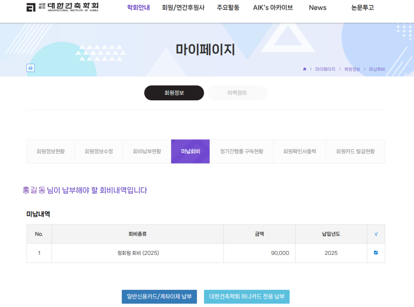Click the check-all header in the unpaid table
Image resolution: width=414 pixels, height=307 pixels.
376,234
